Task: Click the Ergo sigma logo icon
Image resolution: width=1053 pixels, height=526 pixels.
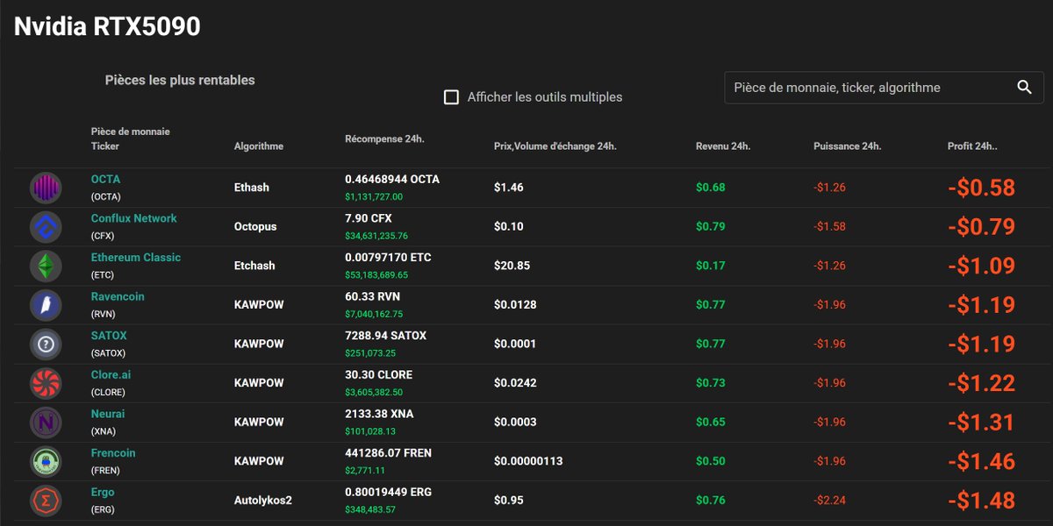Action: pyautogui.click(x=46, y=501)
